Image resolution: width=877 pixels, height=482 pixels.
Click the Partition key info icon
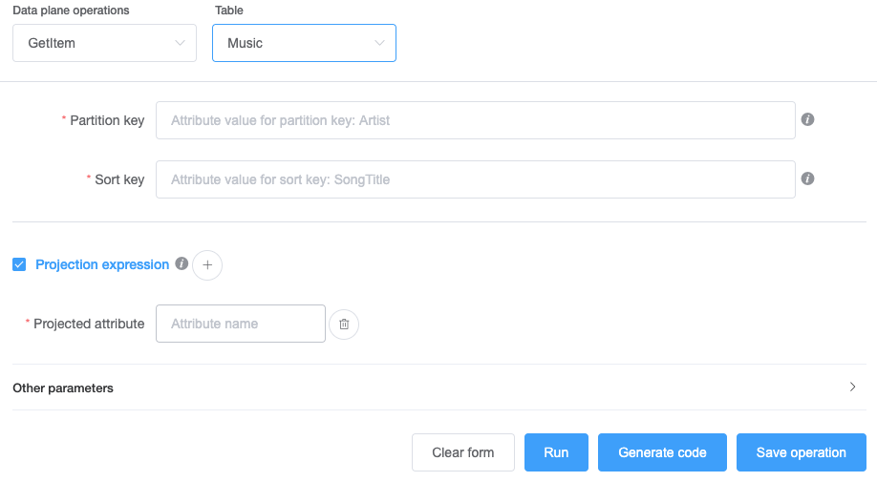pos(807,120)
